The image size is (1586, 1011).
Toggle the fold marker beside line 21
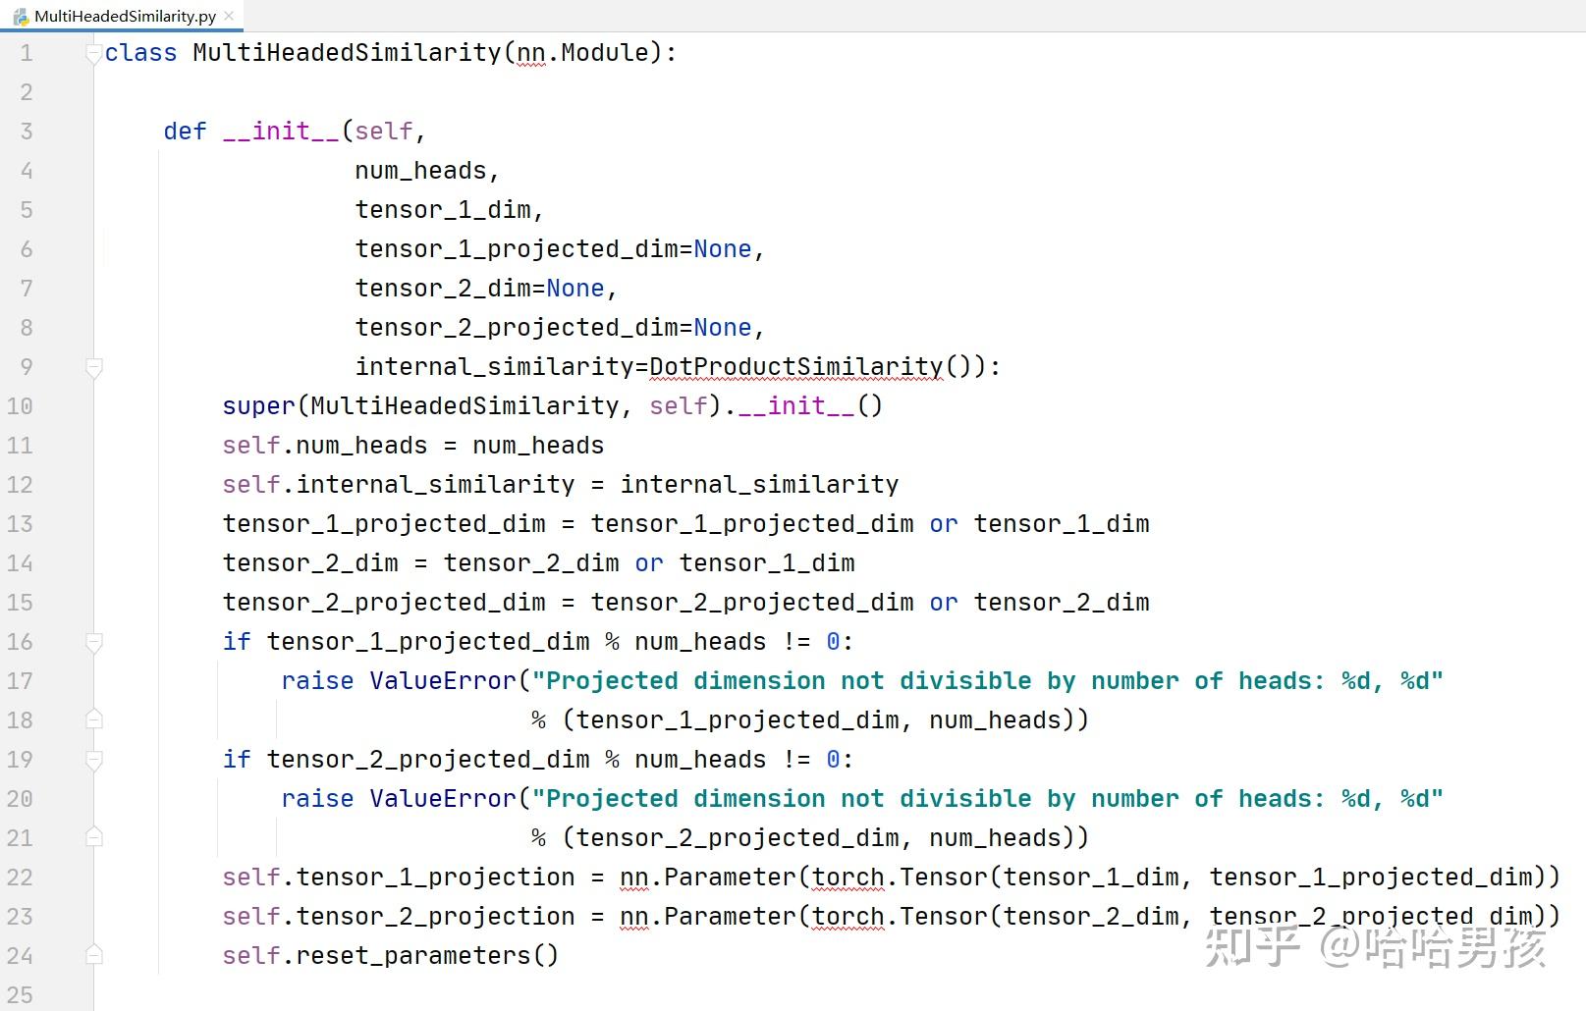point(94,837)
